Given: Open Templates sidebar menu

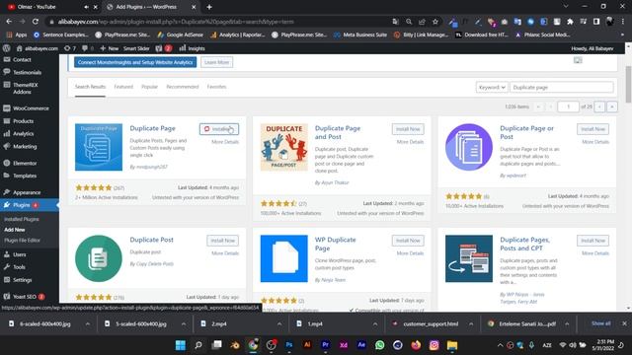Looking at the screenshot, I should click(x=25, y=176).
